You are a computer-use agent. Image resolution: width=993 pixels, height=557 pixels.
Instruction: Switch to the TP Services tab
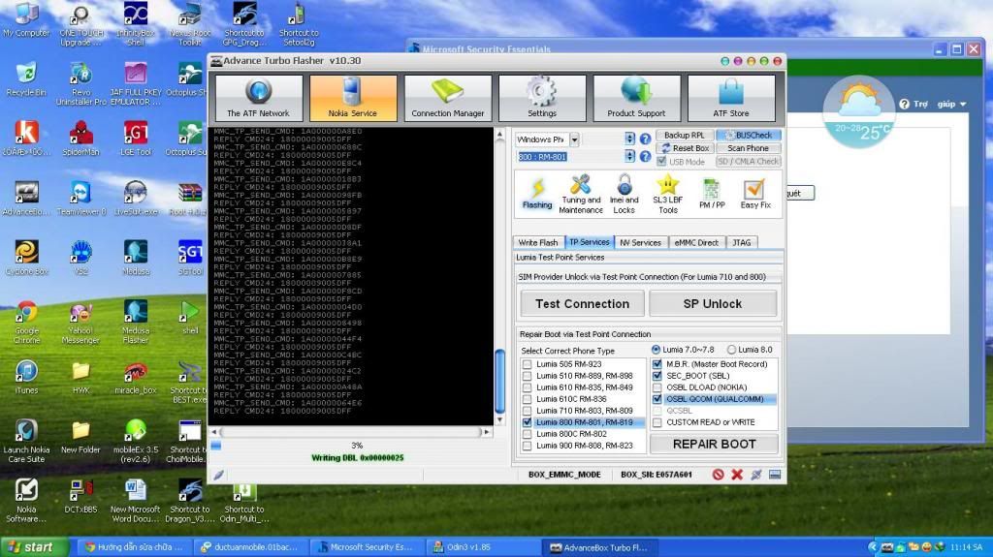point(589,242)
